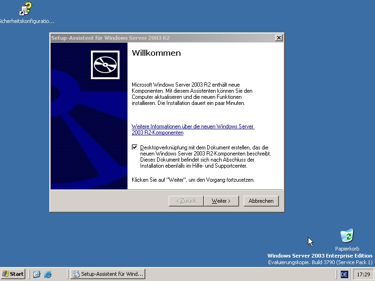Viewport: 375px width, 281px height.
Task: Click the 17:29 clock in the system tray
Action: [363, 274]
